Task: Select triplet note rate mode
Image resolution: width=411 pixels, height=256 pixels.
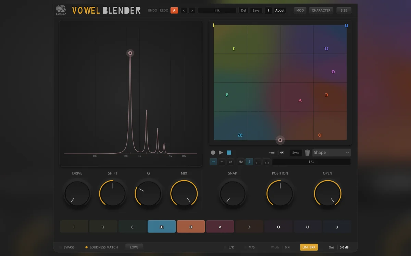Action: (x=266, y=162)
